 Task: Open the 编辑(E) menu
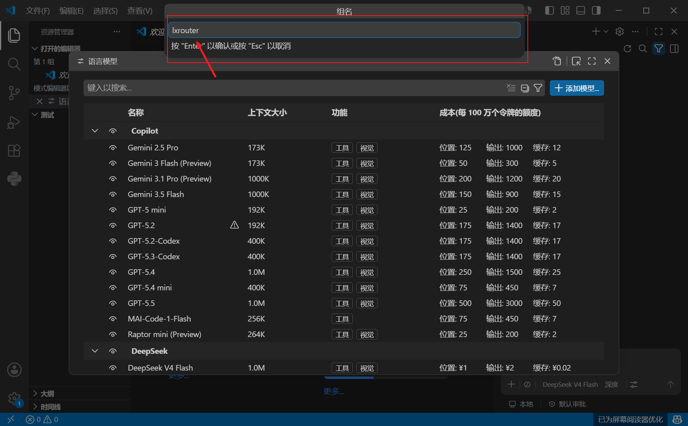click(72, 11)
